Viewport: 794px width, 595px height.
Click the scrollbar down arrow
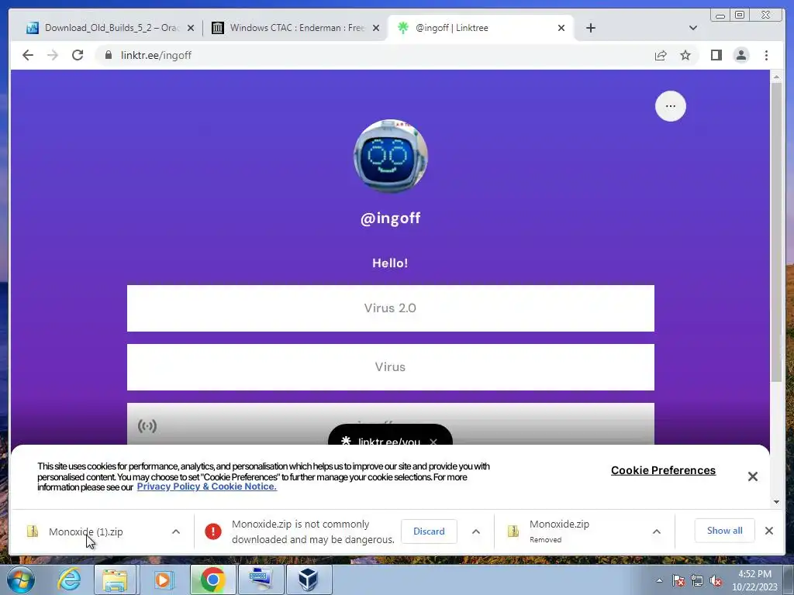(776, 502)
